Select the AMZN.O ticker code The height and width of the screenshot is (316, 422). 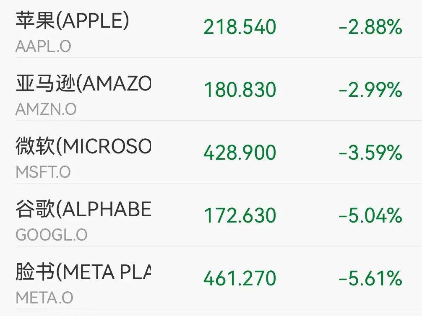(x=46, y=109)
